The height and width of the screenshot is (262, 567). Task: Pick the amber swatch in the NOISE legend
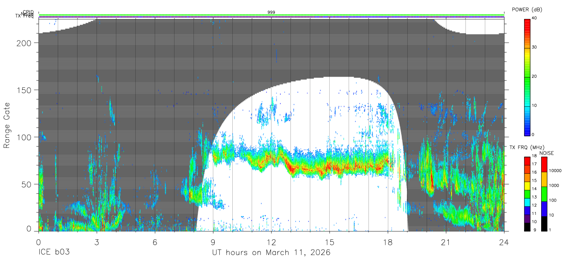coord(544,179)
